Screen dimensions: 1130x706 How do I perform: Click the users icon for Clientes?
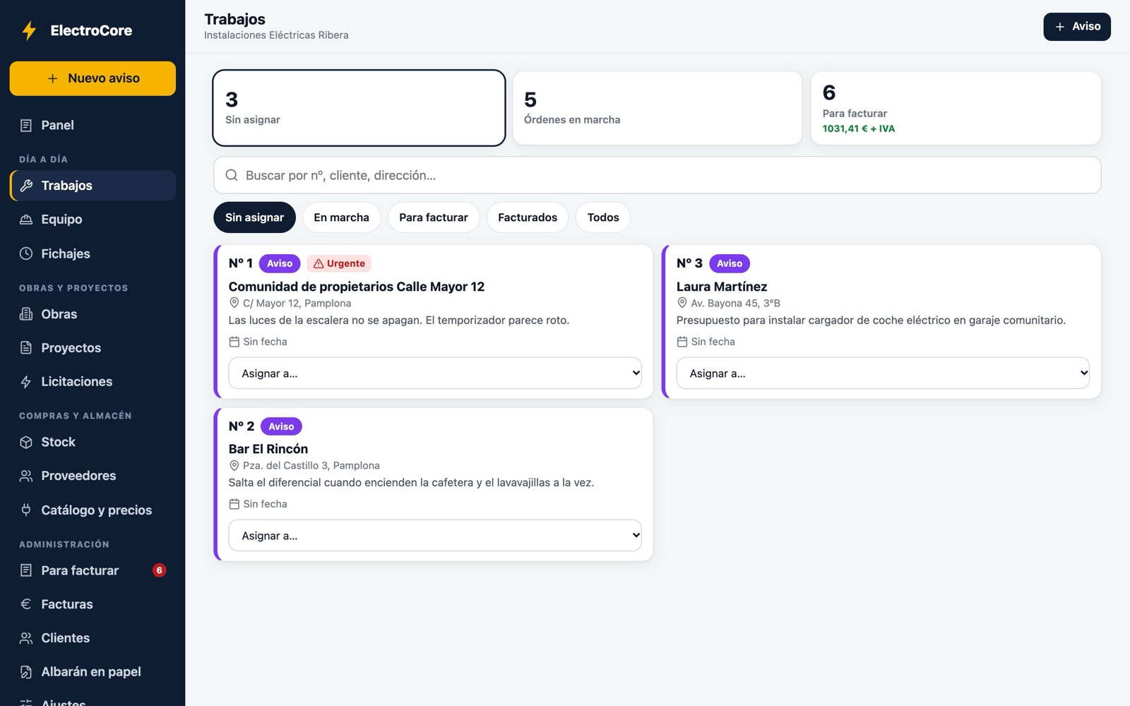click(26, 638)
